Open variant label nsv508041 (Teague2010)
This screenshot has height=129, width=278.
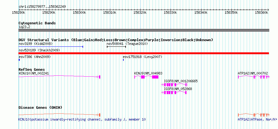[127, 44]
